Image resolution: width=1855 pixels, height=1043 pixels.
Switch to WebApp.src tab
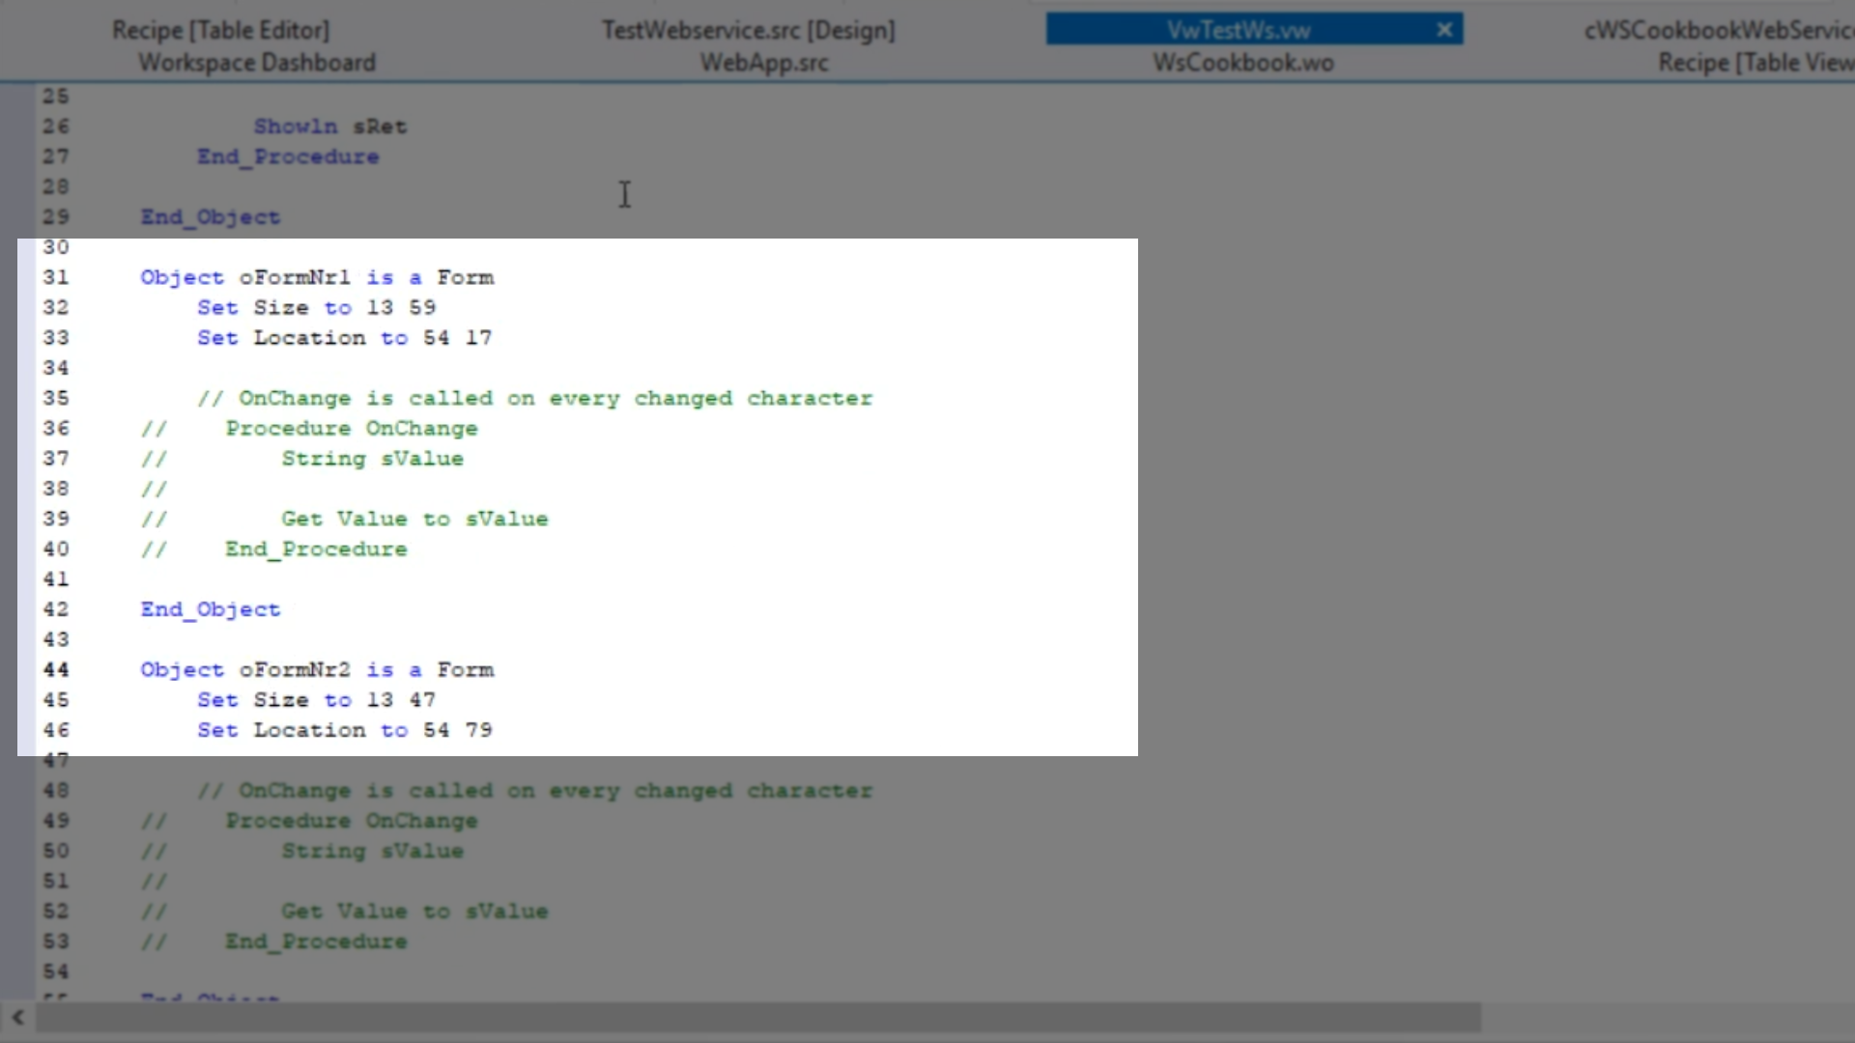pyautogui.click(x=763, y=63)
